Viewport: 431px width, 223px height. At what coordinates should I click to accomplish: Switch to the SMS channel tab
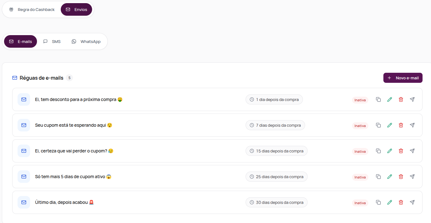(52, 41)
